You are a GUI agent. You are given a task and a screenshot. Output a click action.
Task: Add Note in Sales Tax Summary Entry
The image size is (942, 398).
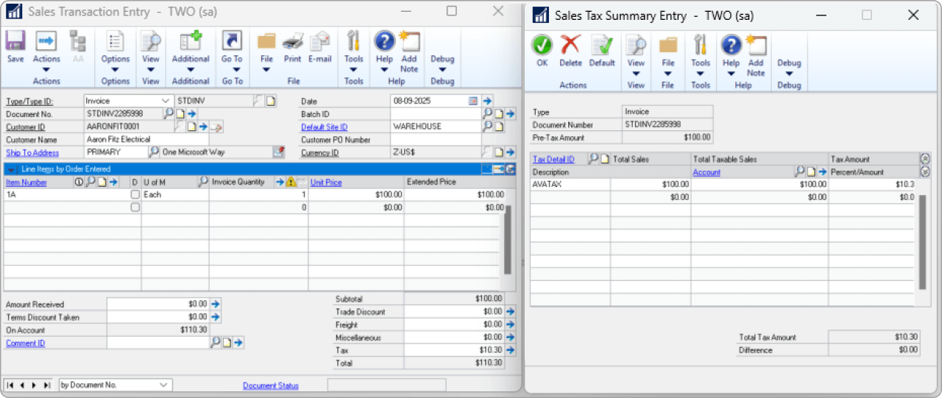(x=756, y=57)
